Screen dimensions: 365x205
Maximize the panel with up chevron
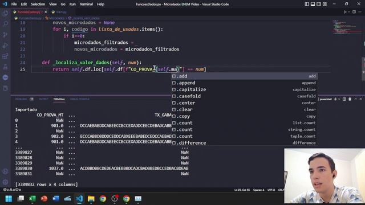pos(356,99)
